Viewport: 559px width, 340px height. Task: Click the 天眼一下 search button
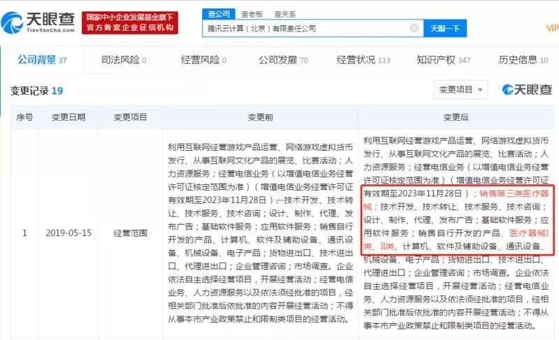pos(445,28)
